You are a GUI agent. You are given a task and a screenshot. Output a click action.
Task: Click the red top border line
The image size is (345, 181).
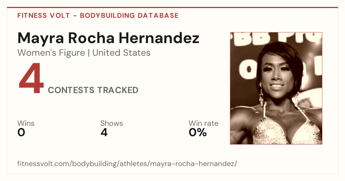(172, 7)
